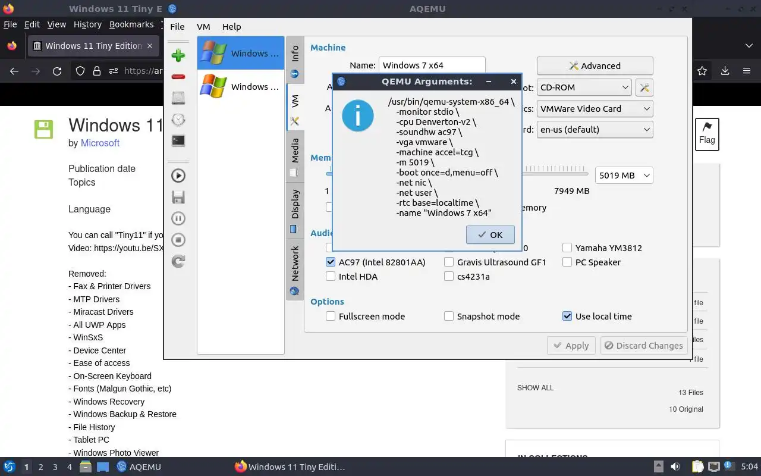Open Firefox History menu
The width and height of the screenshot is (761, 476).
(87, 24)
